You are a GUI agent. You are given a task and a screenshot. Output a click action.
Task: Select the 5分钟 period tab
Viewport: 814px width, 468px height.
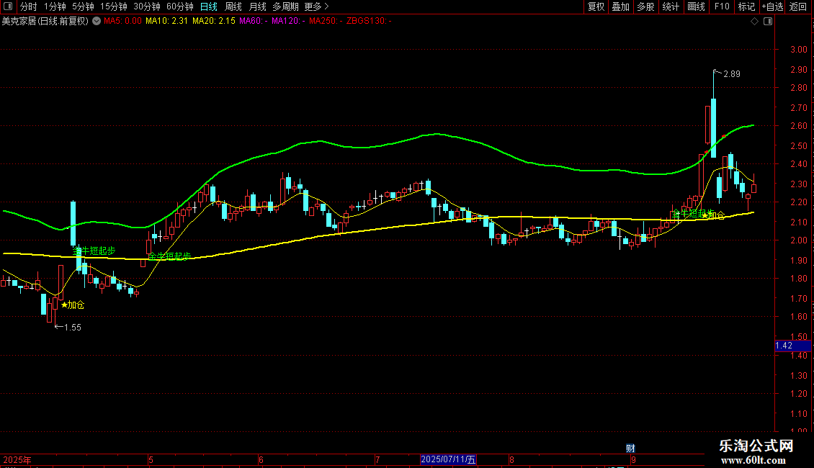coord(83,6)
